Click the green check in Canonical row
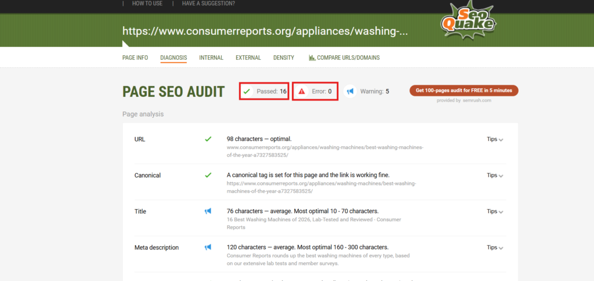This screenshot has width=594, height=281. (x=208, y=175)
